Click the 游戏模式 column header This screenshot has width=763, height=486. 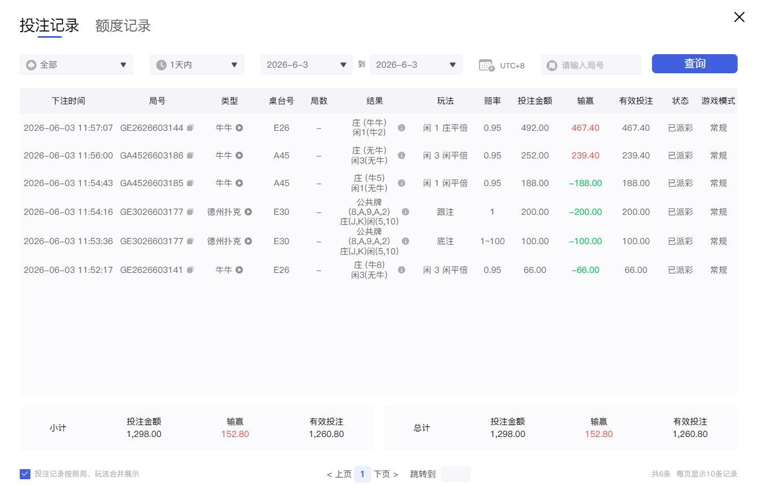tap(718, 101)
